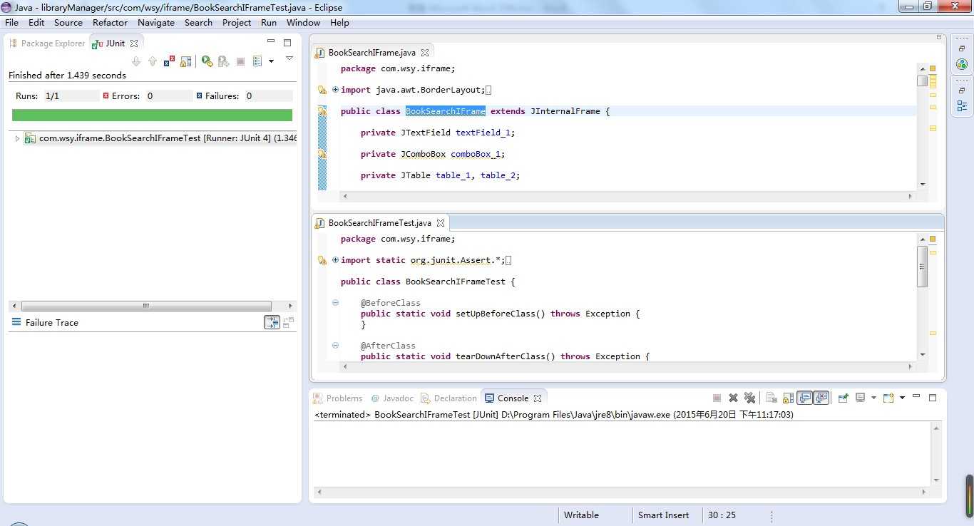This screenshot has height=526, width=974.
Task: Click the JInternalFrame superclass name
Action: click(x=565, y=111)
